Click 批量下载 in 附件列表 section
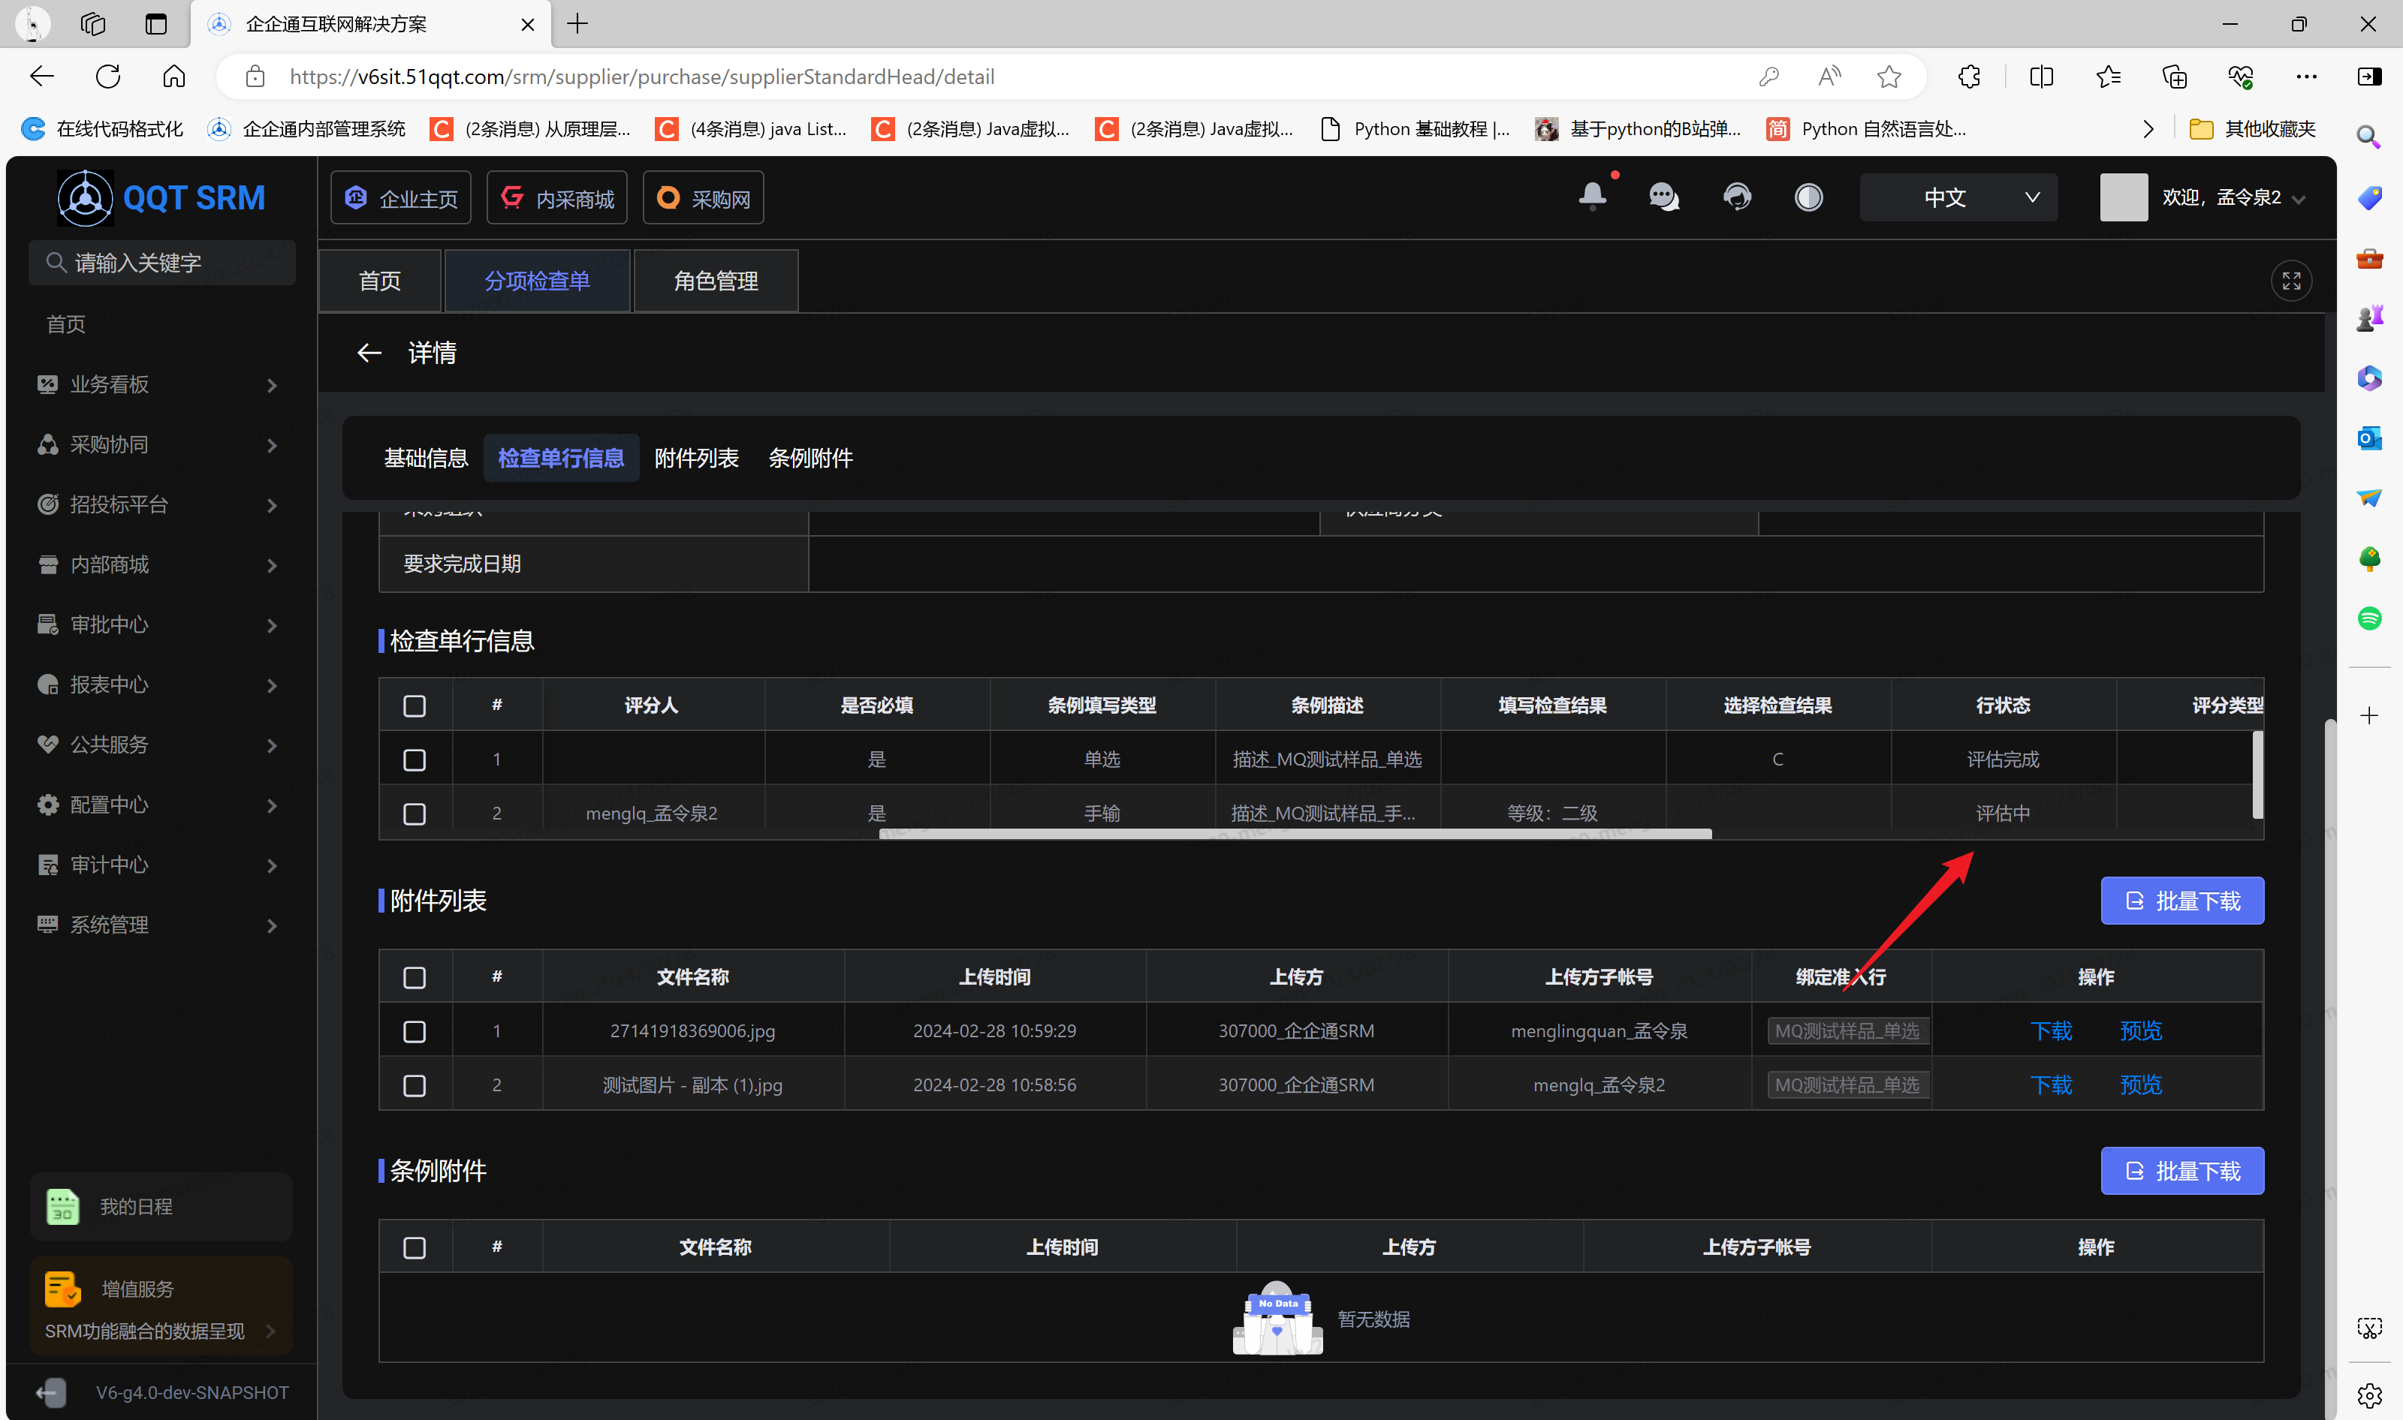 2181,901
